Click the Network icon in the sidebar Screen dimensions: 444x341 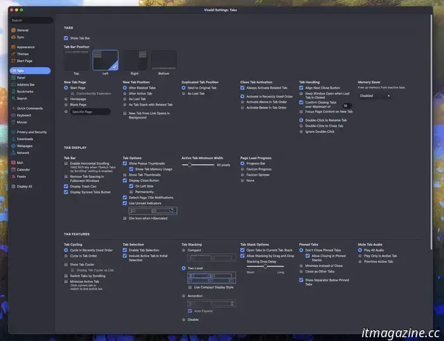click(13, 153)
